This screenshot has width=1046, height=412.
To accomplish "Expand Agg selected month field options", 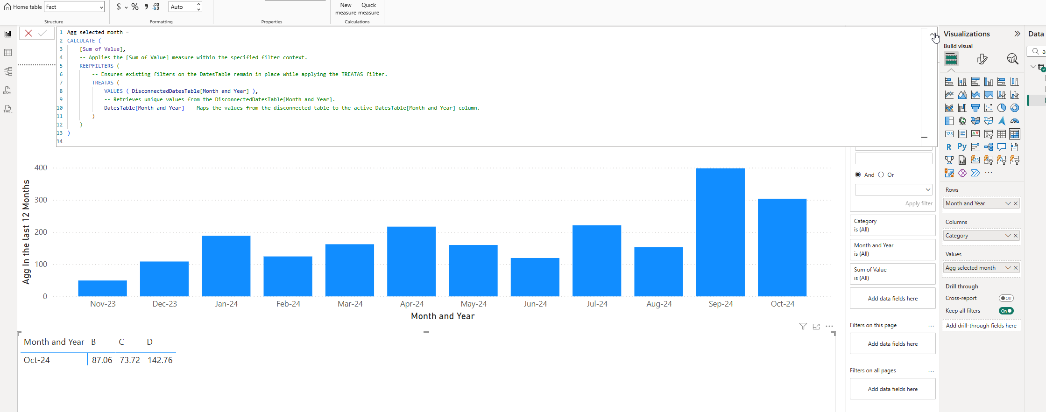I will 1008,268.
